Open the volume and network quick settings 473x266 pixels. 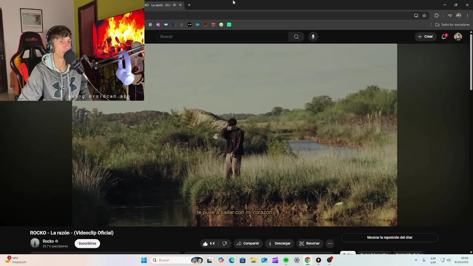point(446,260)
